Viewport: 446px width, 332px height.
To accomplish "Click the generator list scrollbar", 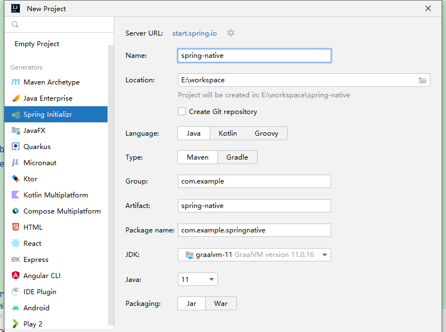I will click(x=111, y=185).
